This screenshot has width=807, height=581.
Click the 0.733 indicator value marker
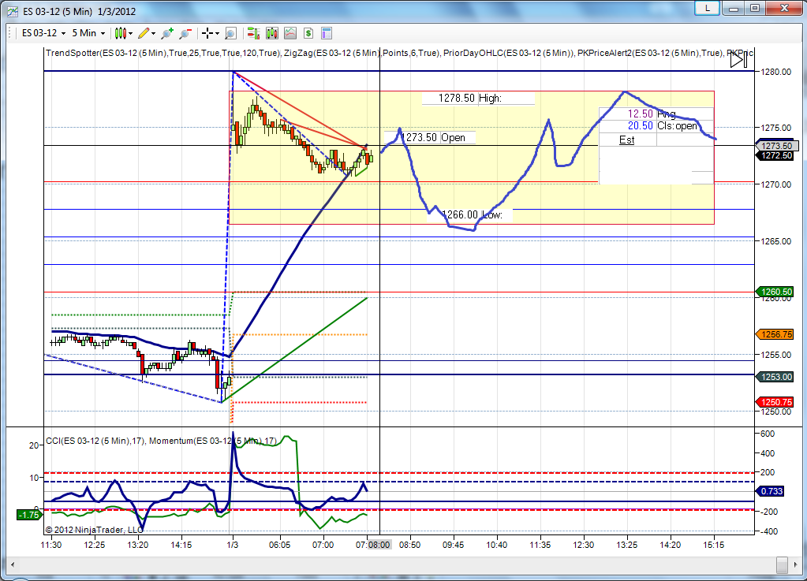point(771,491)
